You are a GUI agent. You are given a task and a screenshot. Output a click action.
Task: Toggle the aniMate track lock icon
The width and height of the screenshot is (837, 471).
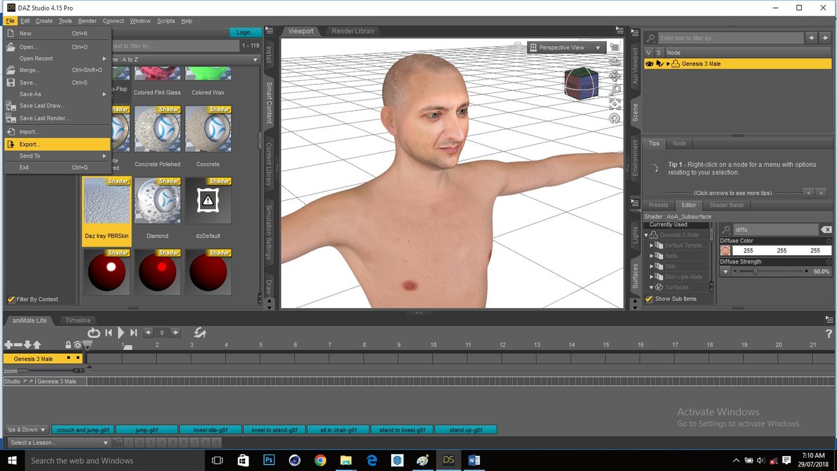[68, 345]
